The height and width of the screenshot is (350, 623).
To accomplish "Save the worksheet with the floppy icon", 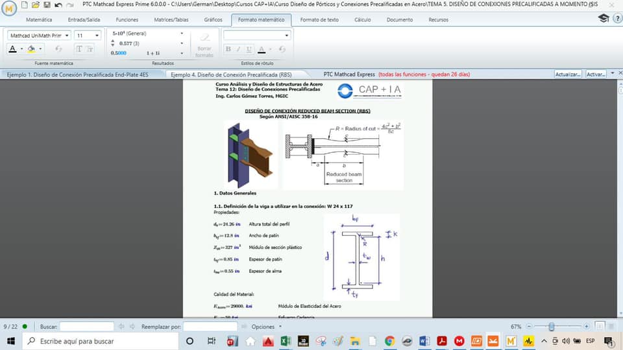I will 47,5.
